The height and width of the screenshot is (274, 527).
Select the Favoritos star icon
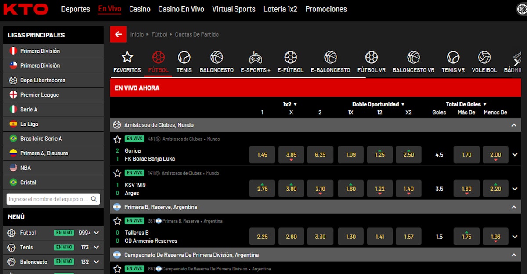tap(127, 57)
